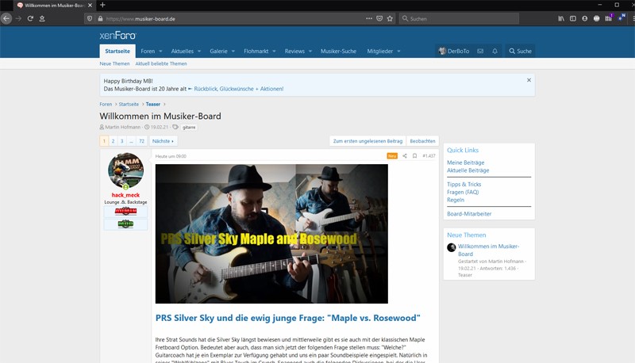Image resolution: width=635 pixels, height=363 pixels.
Task: Click the padlock site security icon
Action: pyautogui.click(x=100, y=18)
